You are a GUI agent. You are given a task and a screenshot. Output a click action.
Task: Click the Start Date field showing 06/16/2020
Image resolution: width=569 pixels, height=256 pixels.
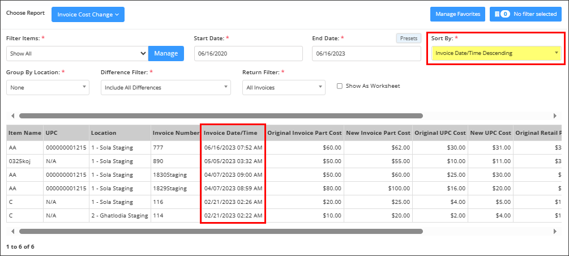tap(248, 53)
